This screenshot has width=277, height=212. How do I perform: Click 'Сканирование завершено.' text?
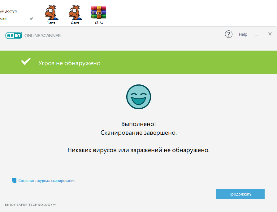click(x=139, y=133)
